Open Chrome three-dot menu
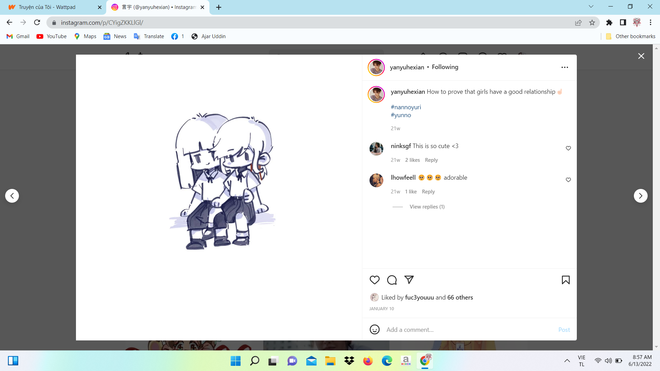The image size is (660, 371). click(x=650, y=23)
